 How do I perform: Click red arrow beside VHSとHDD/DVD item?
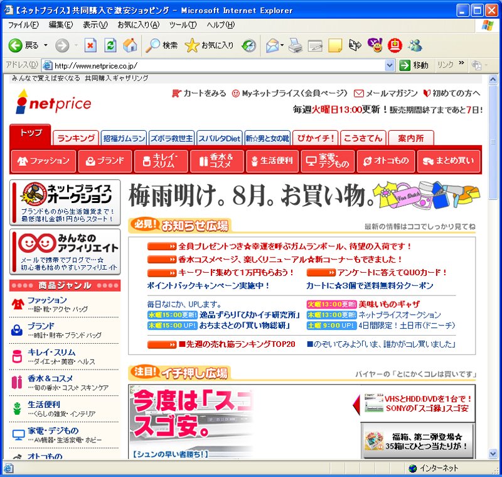coord(356,405)
